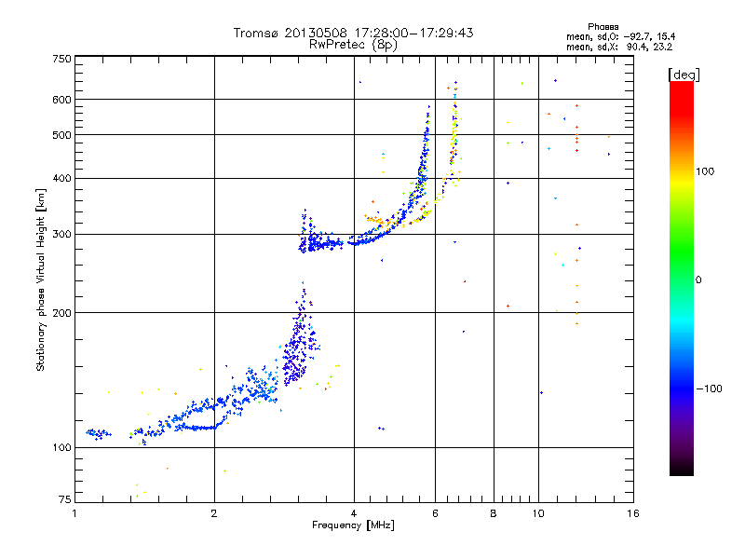This screenshot has width=745, height=559.
Task: Click the y-axis label 'Stationary phase Virtual Height [km]'
Action: click(x=40, y=279)
